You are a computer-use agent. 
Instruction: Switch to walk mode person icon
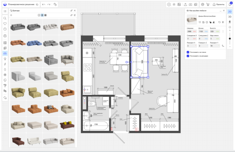[230, 22]
